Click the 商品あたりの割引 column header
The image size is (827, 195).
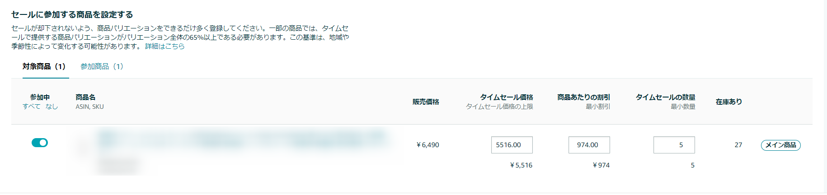point(583,97)
